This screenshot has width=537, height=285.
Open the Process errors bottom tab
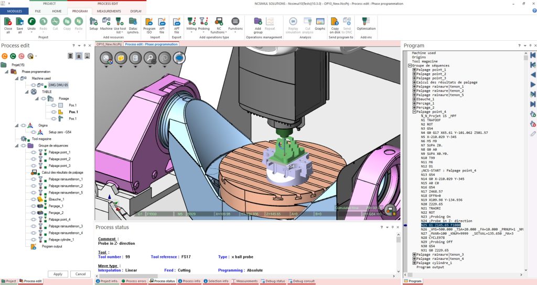(x=135, y=281)
